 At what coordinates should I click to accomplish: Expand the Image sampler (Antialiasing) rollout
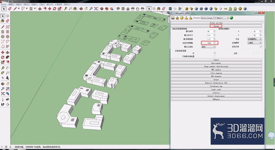(x=216, y=66)
